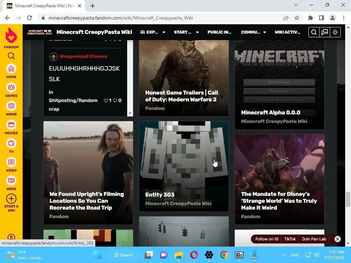Image resolution: width=351 pixels, height=263 pixels.
Task: Open the Games section icon
Action: point(11,87)
